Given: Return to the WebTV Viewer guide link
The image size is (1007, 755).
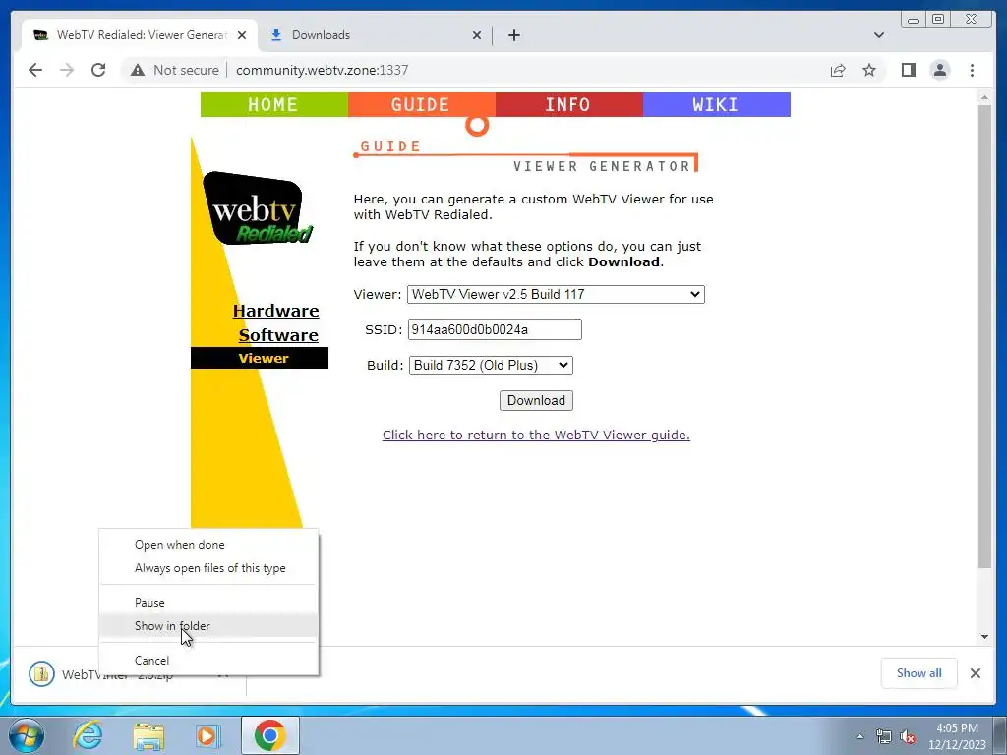Looking at the screenshot, I should [x=536, y=435].
